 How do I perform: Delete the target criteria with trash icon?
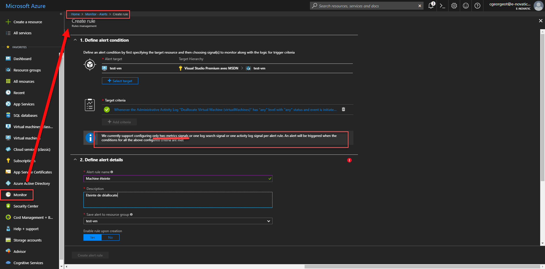343,109
